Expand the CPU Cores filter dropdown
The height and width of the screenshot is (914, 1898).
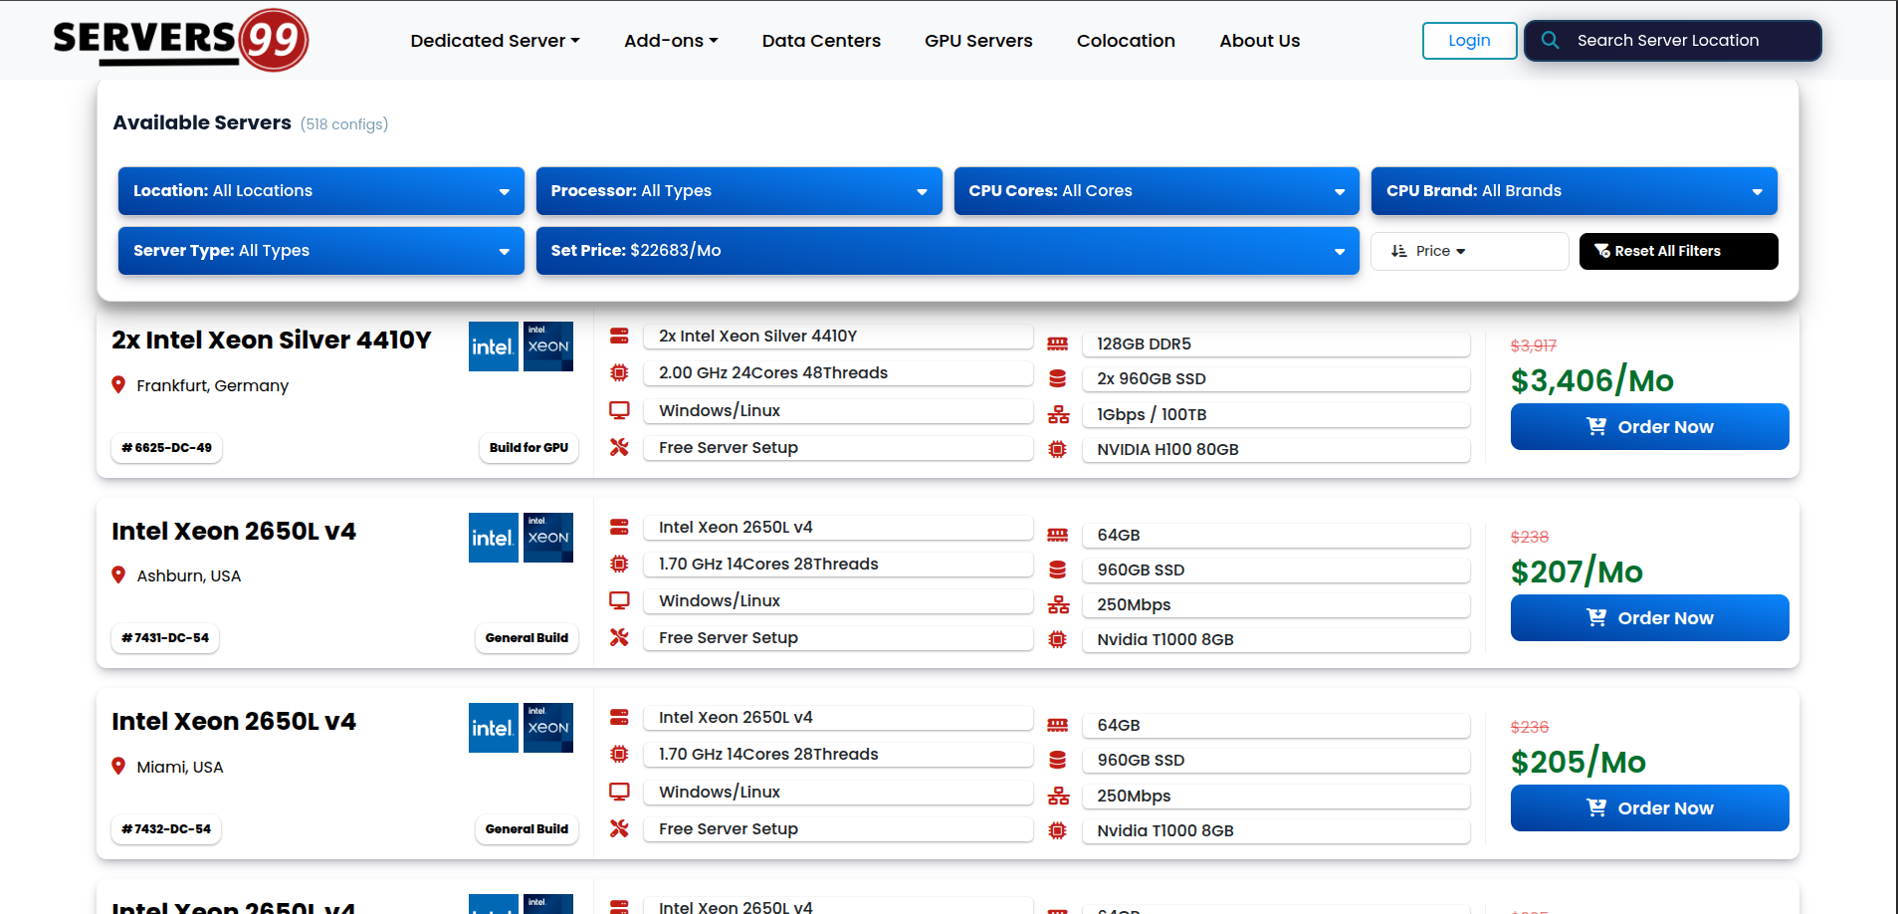click(1156, 191)
